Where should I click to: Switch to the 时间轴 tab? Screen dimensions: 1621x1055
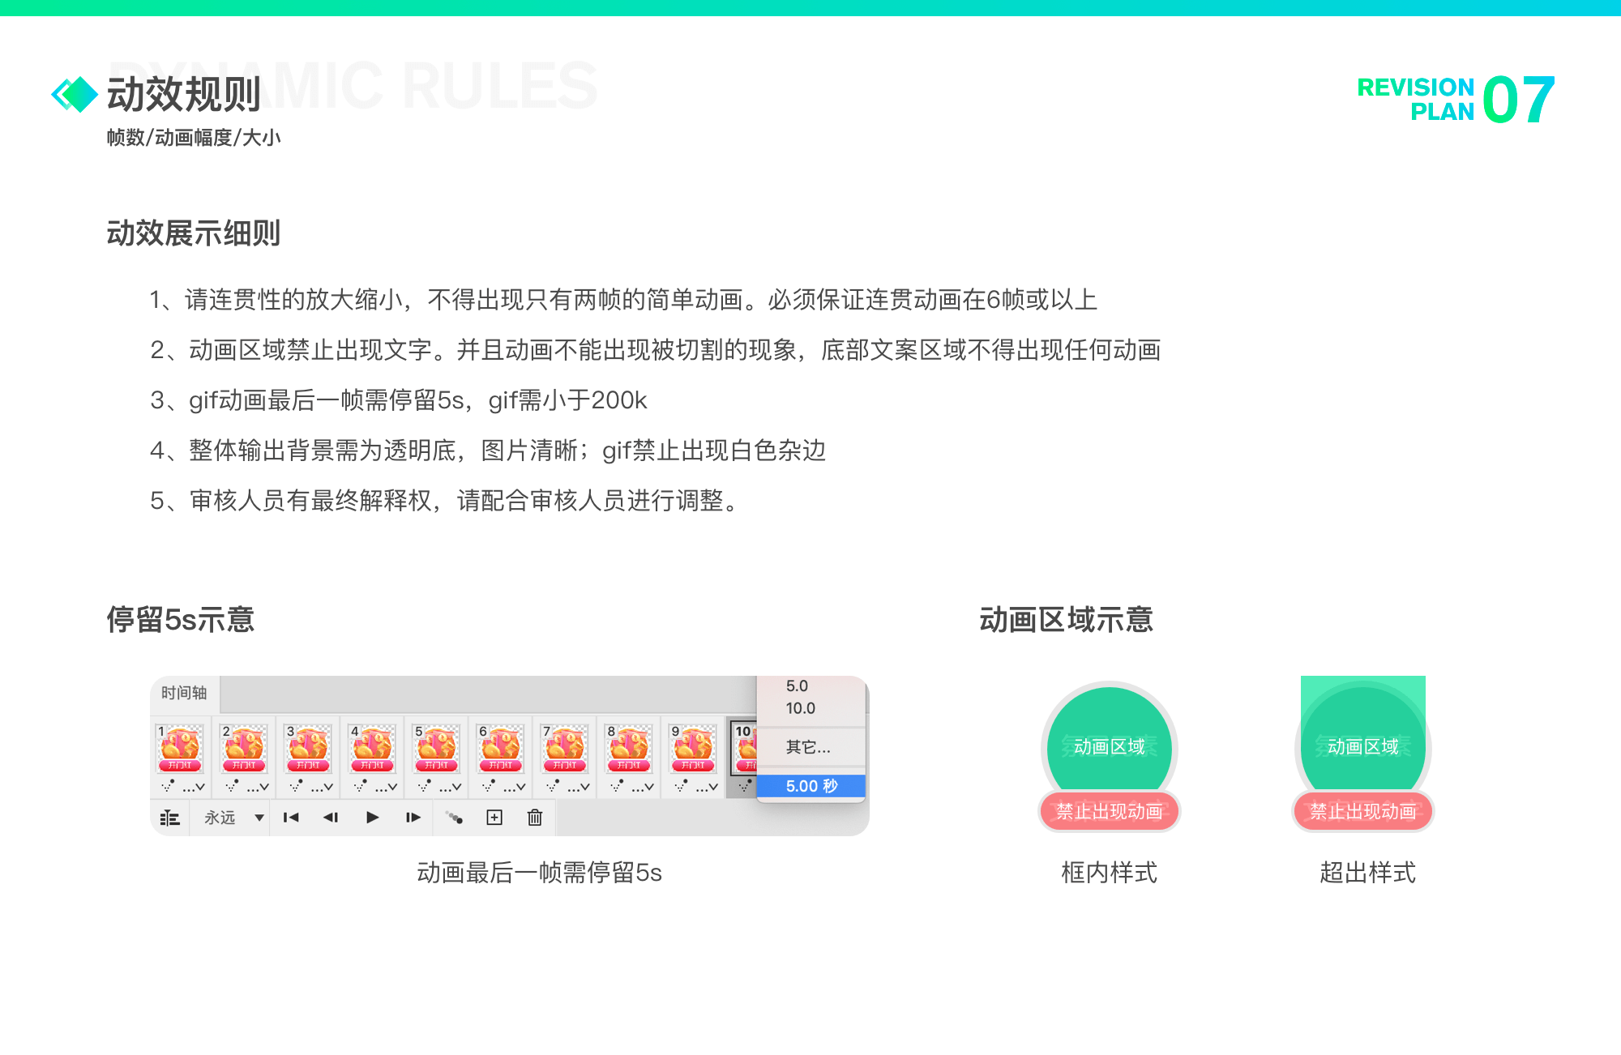pos(184,694)
